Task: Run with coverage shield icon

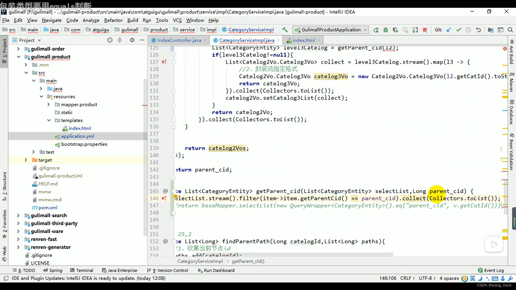Action: (x=395, y=30)
